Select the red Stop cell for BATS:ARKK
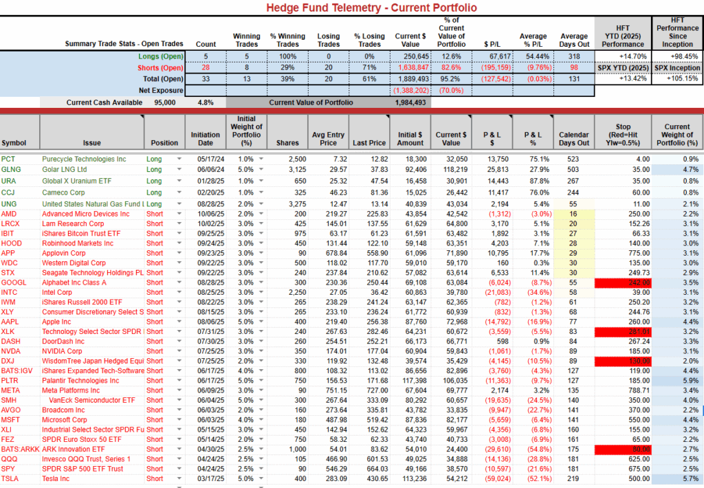704x488 pixels. click(x=632, y=449)
